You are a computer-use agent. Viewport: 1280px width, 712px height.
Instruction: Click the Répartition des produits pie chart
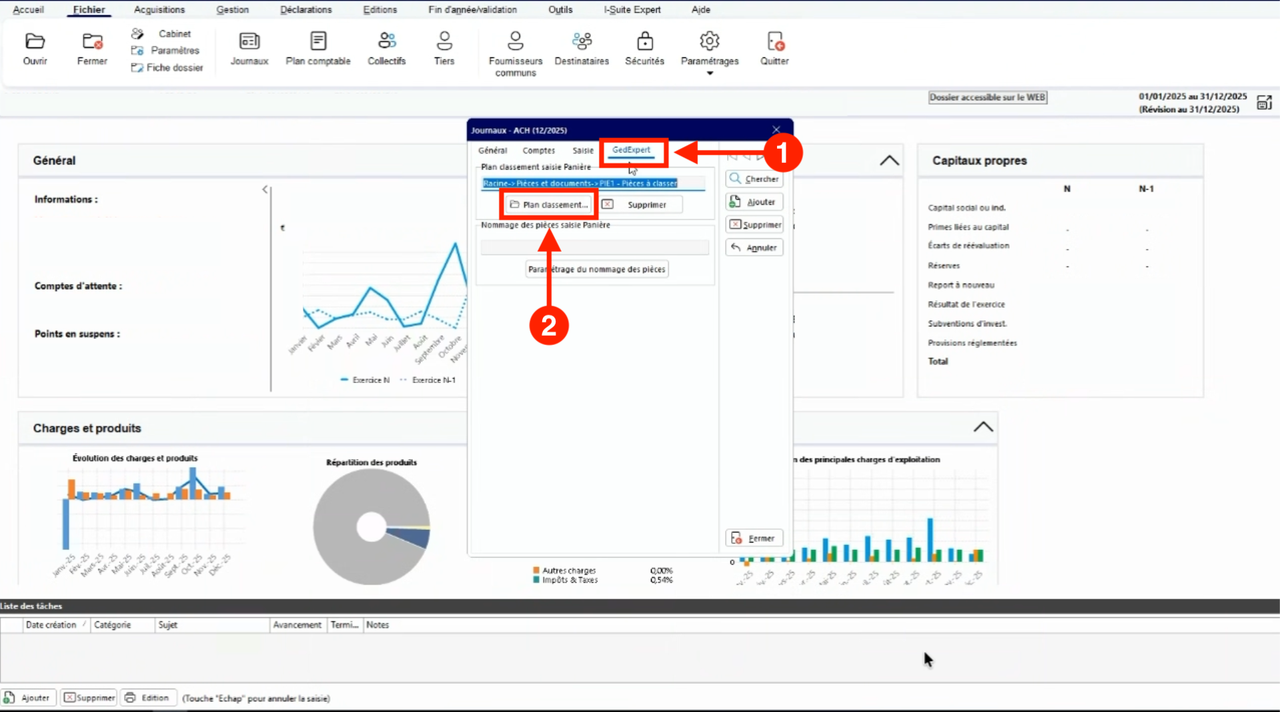click(372, 526)
